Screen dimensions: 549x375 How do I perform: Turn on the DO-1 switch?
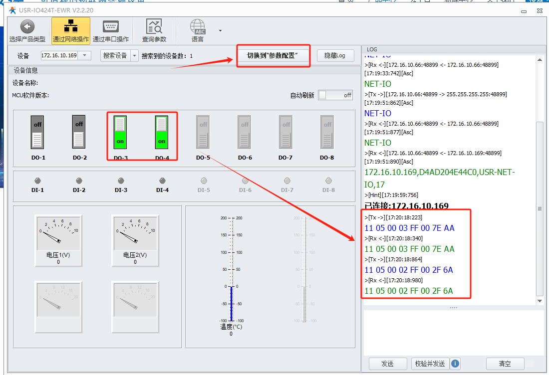coord(37,132)
